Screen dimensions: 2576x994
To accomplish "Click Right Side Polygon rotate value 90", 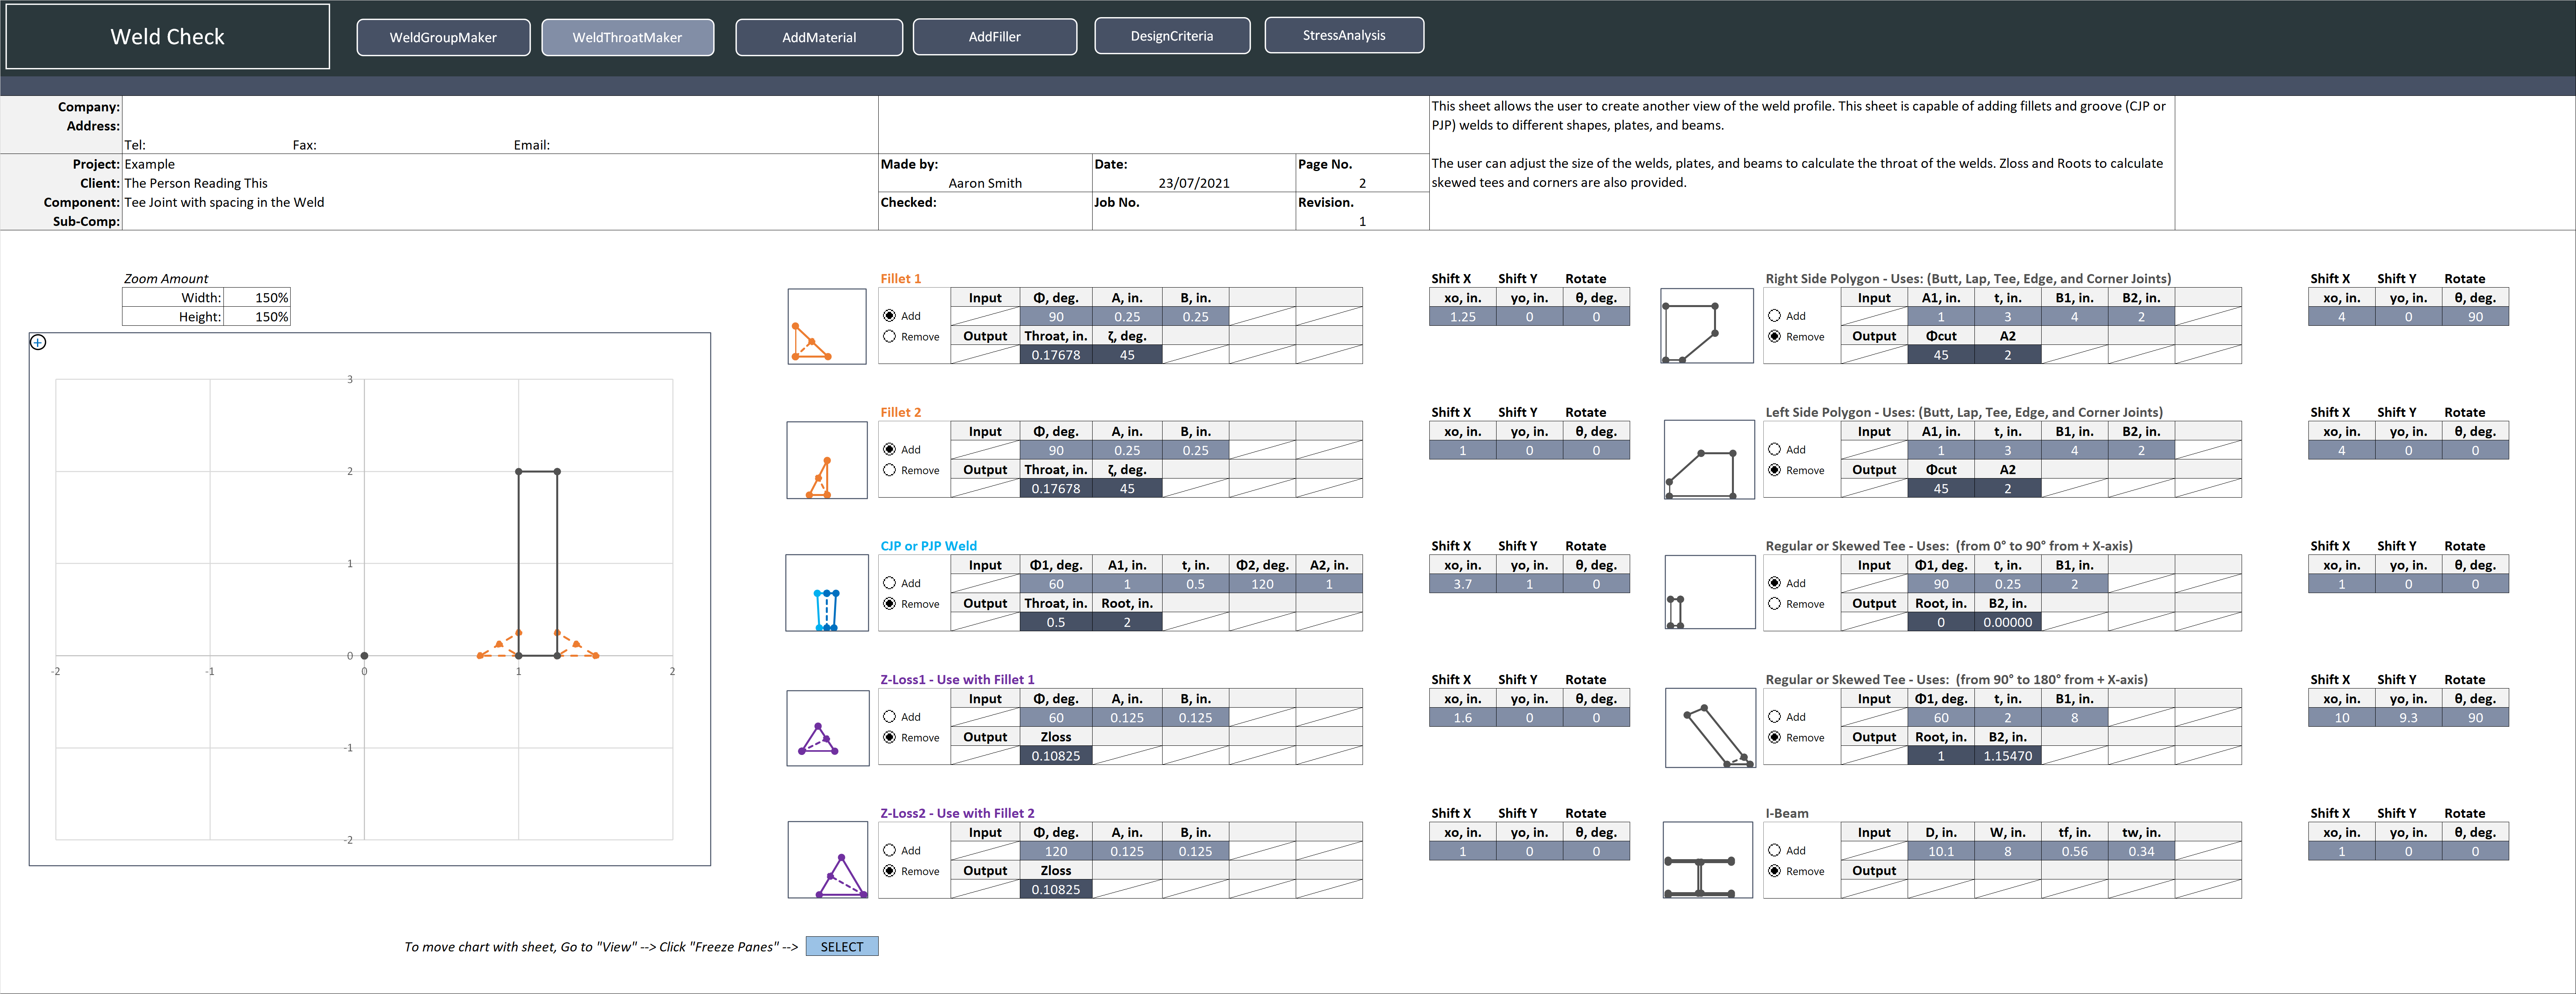I will pos(2475,317).
